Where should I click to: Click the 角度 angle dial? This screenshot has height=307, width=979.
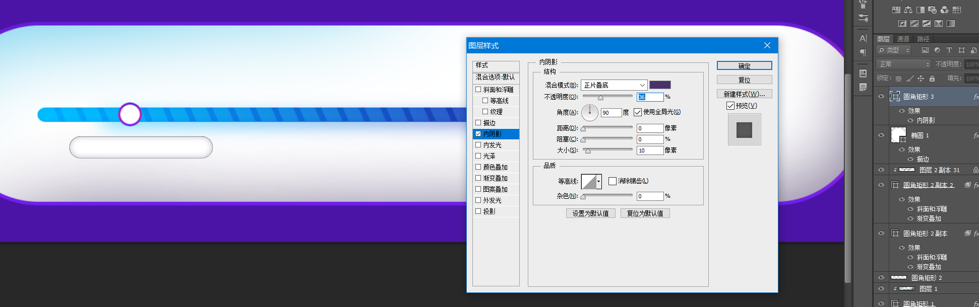[590, 113]
